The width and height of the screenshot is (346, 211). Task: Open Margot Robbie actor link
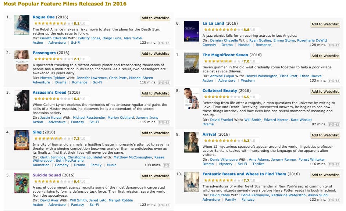click(x=121, y=200)
